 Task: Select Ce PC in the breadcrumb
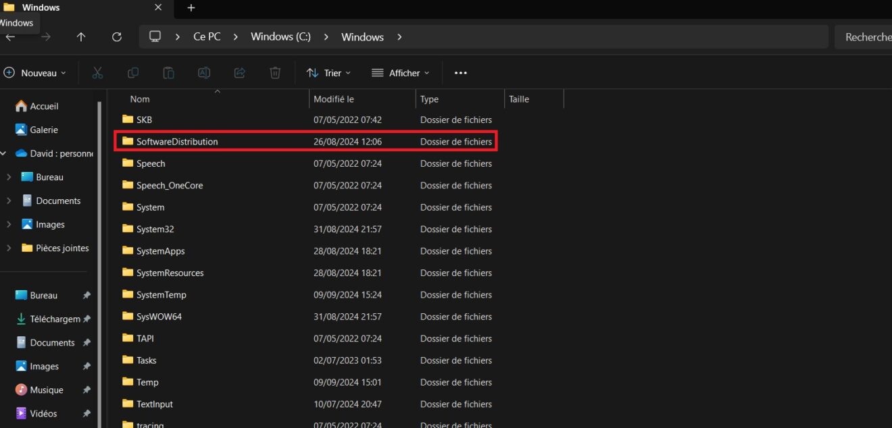(206, 36)
